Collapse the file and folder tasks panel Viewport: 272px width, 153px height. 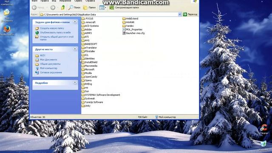[75, 22]
